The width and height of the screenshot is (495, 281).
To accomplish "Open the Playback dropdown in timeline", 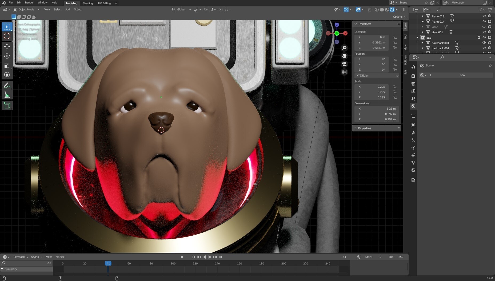I will coord(21,257).
